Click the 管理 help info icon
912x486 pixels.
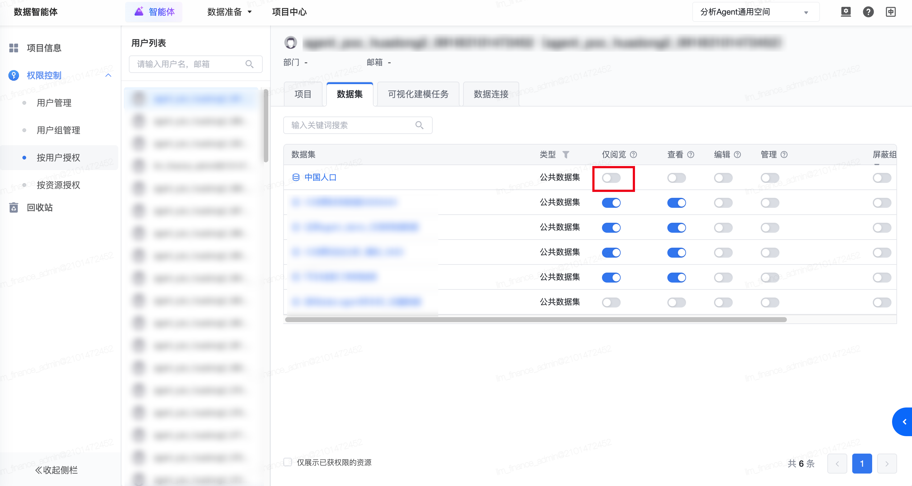pyautogui.click(x=784, y=155)
